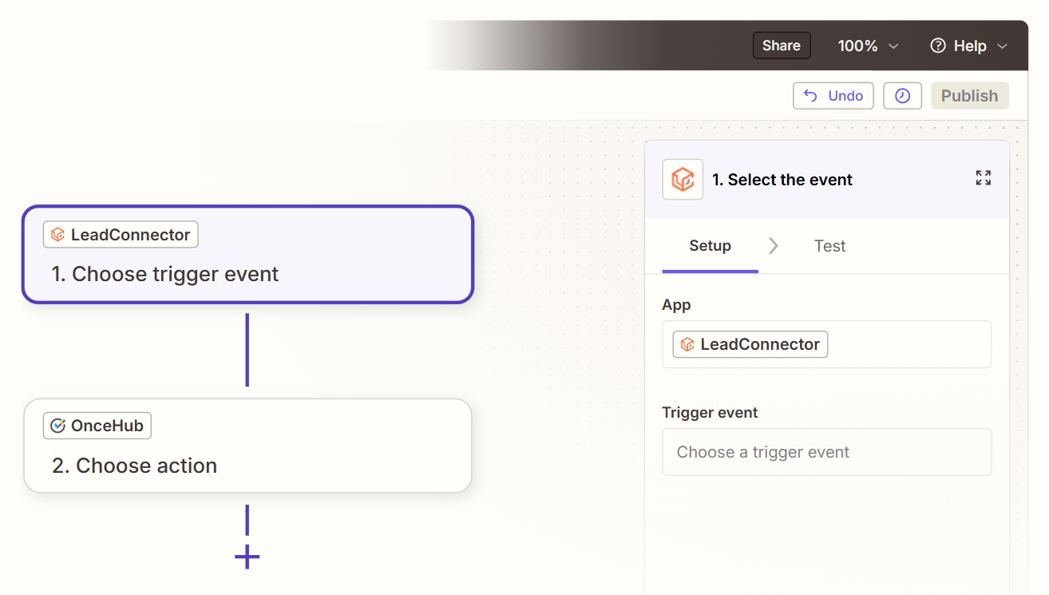Click the LeadConnector app chip in App field

pyautogui.click(x=750, y=344)
